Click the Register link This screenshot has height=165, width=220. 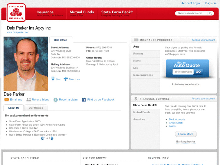click(x=211, y=3)
